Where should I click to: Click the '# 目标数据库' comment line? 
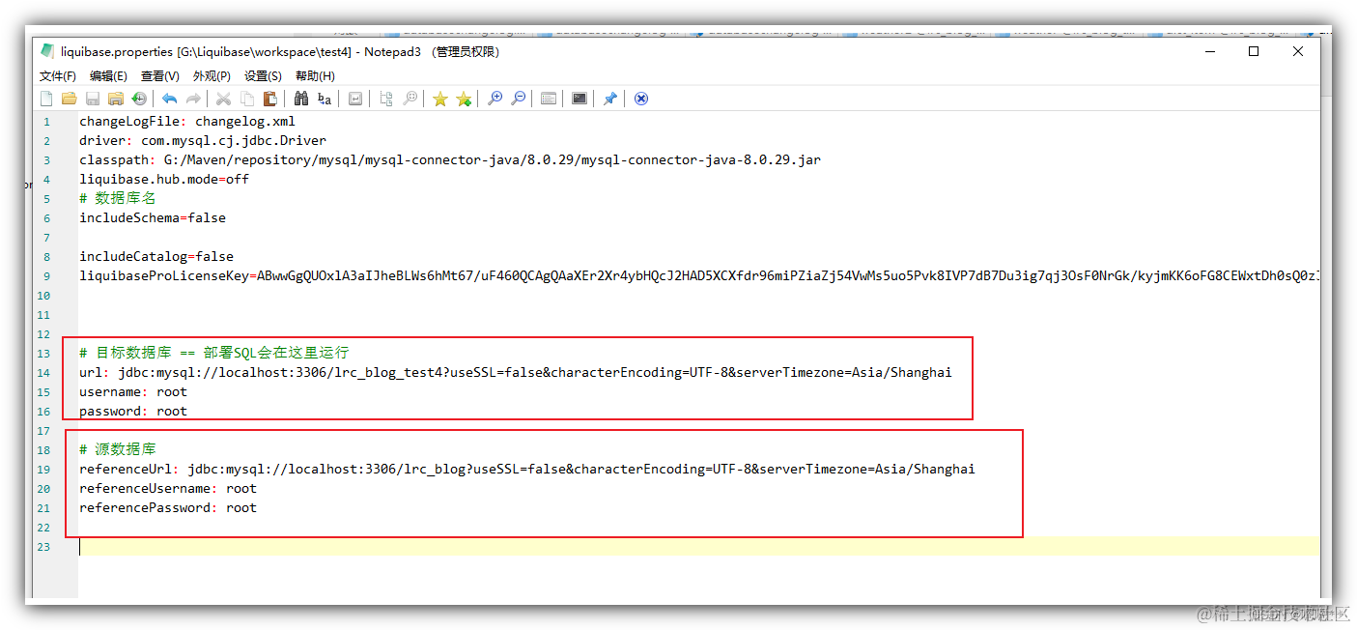pos(214,354)
